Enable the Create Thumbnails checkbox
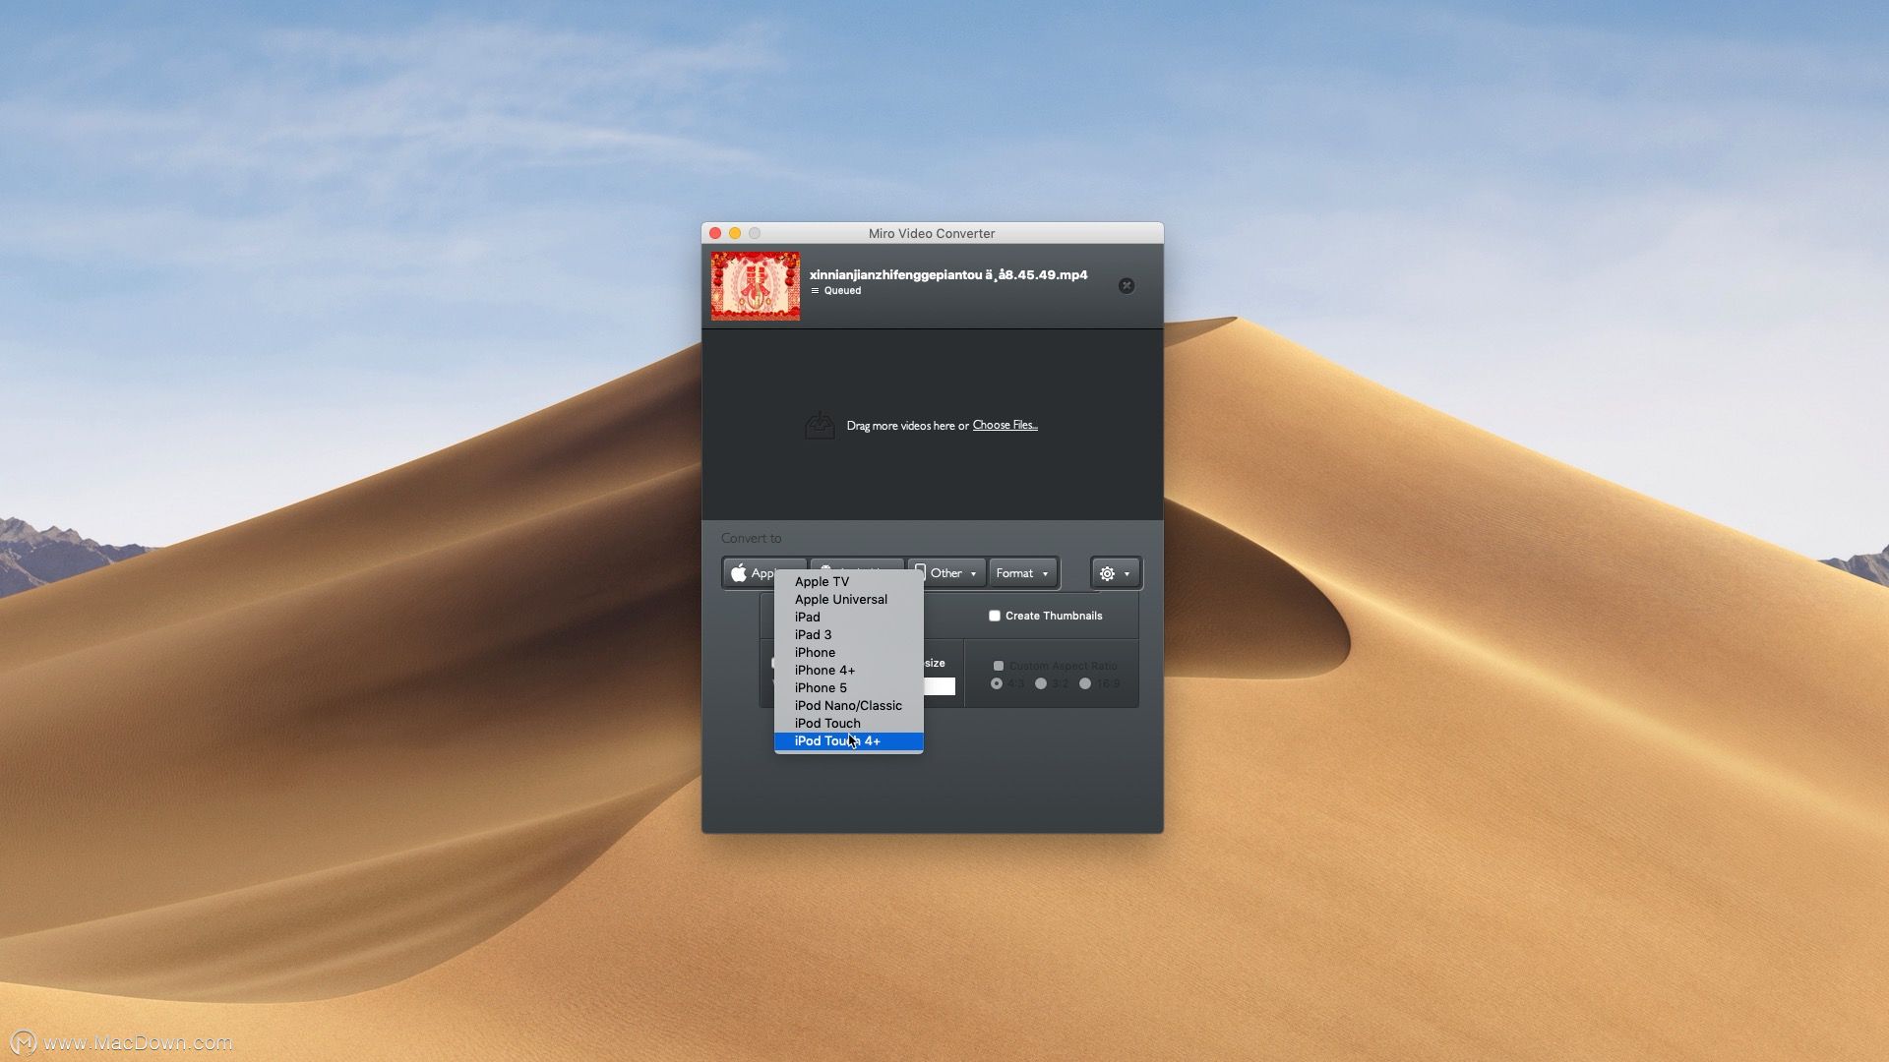 [x=996, y=616]
